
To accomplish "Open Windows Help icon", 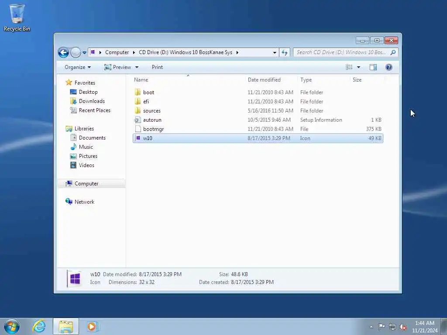I will [x=389, y=67].
